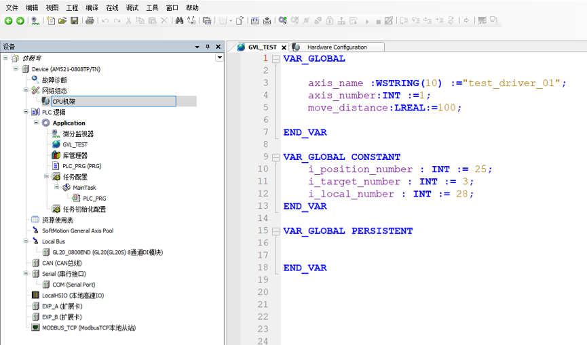Click the save floppy disk icon
587x345 pixels.
[75, 20]
